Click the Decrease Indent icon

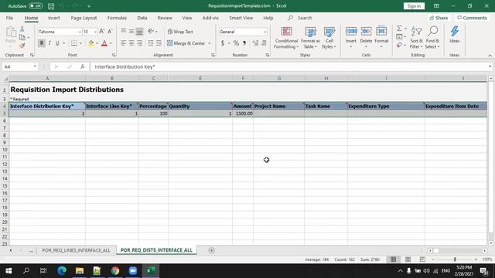(x=151, y=43)
